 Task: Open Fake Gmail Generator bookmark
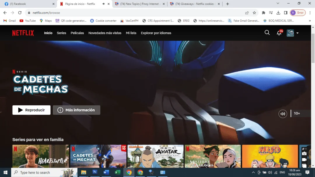[244, 21]
